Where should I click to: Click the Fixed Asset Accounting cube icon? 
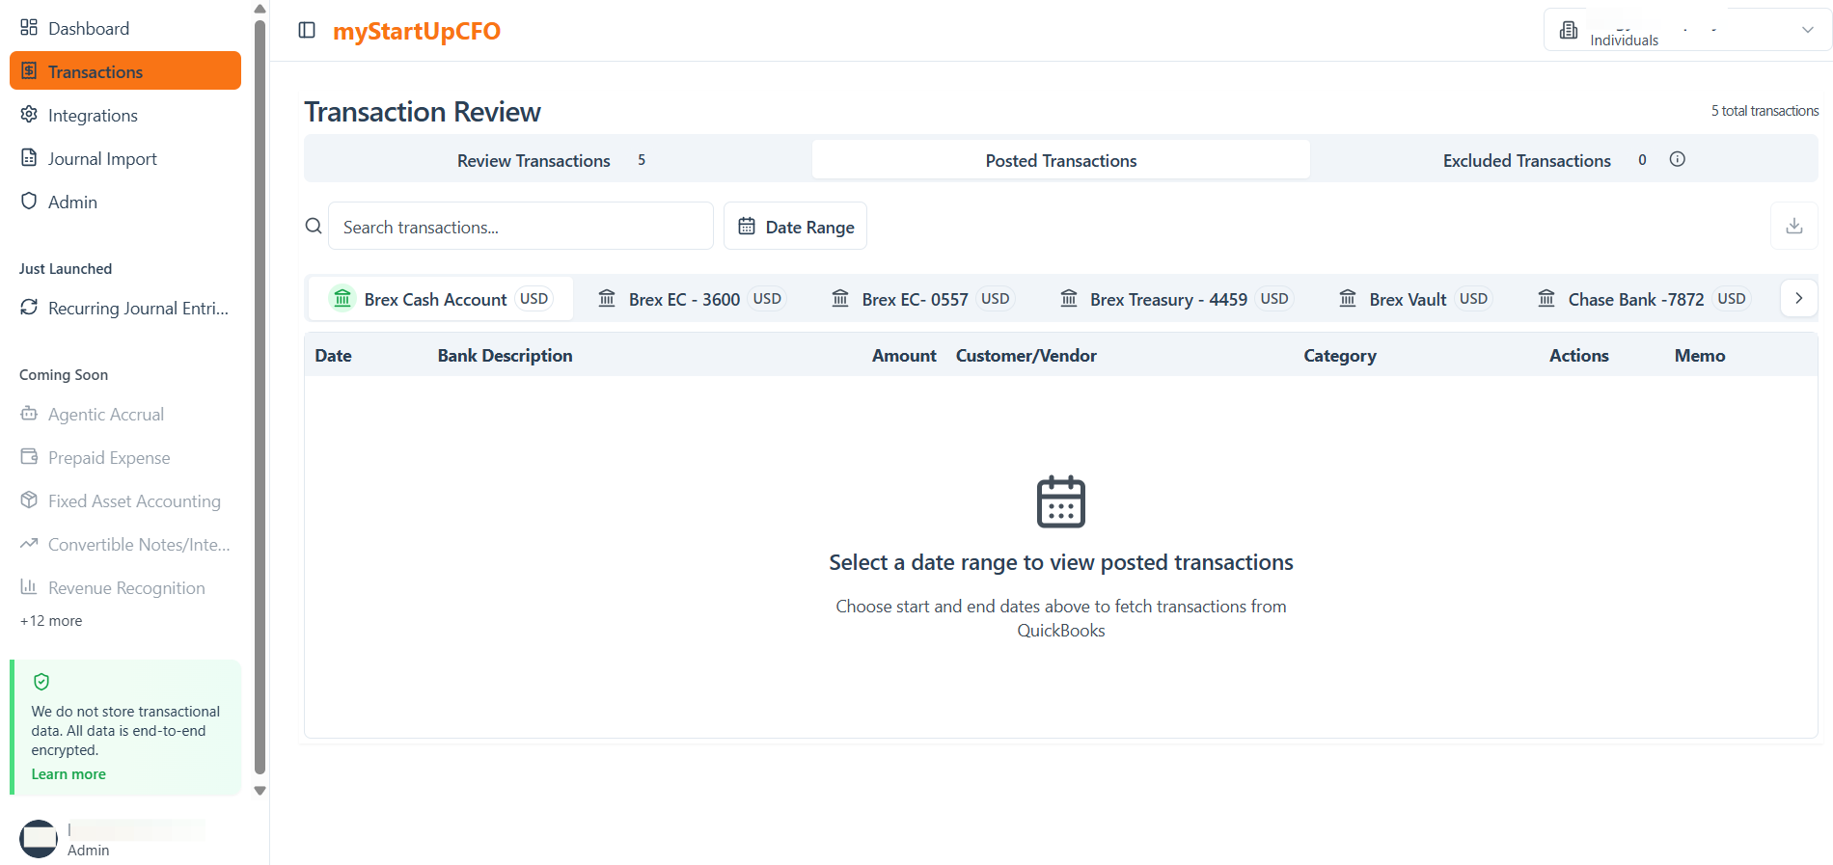point(29,500)
